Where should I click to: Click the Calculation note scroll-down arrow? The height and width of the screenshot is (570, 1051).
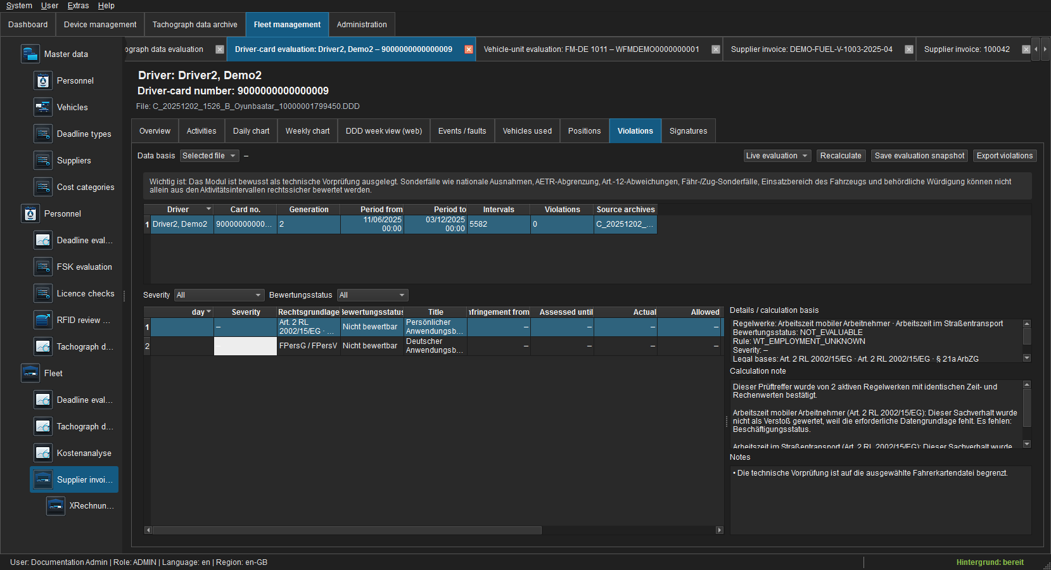tap(1027, 444)
